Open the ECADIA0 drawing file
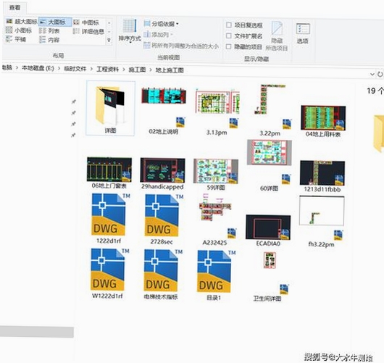Screen dimensions: 384x363 click(x=268, y=230)
